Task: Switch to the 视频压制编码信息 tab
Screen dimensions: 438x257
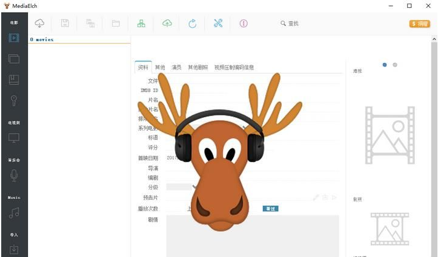Action: [234, 67]
